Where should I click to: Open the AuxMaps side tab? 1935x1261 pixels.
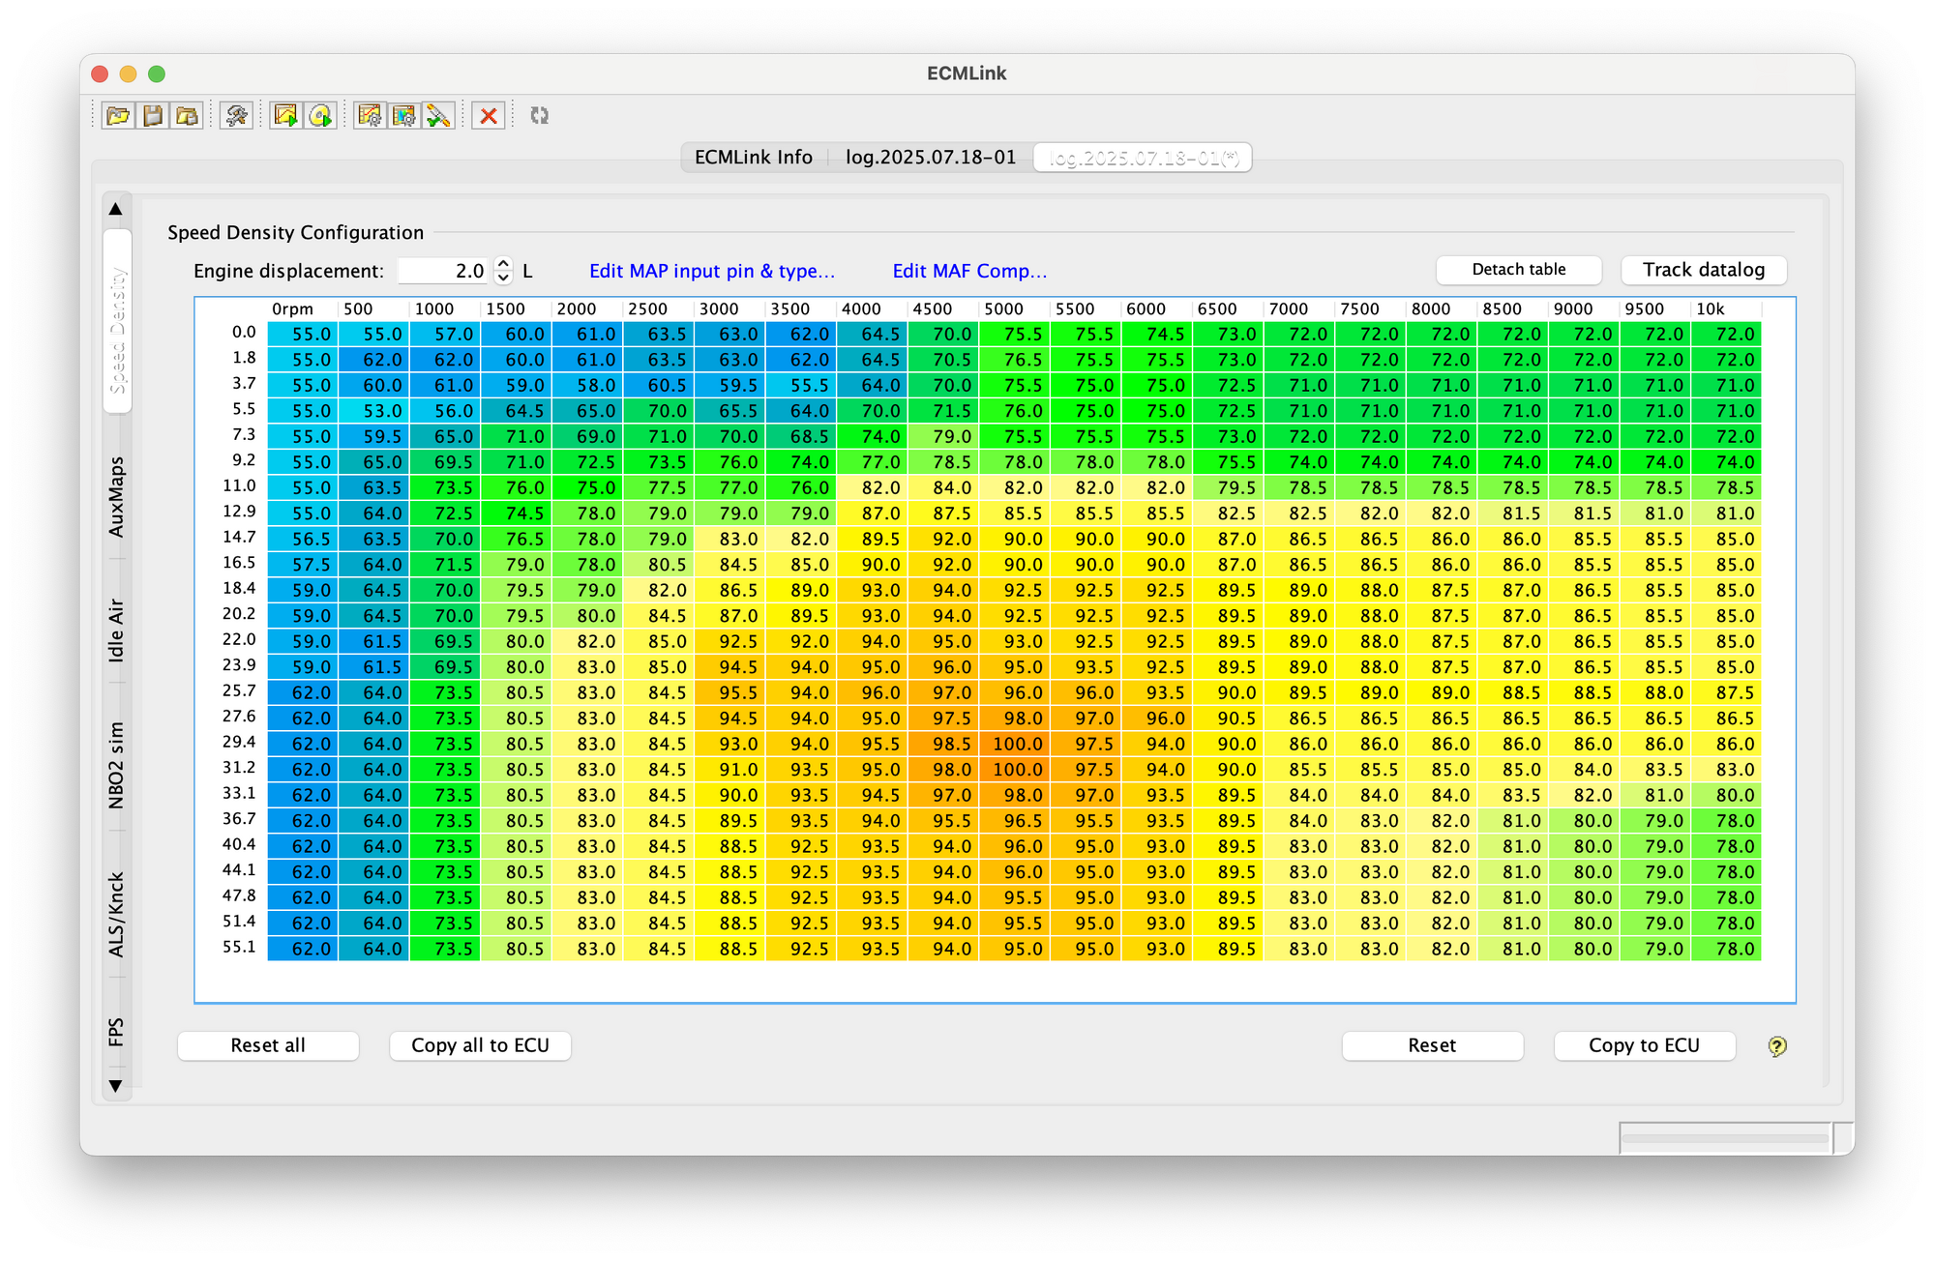pyautogui.click(x=117, y=497)
